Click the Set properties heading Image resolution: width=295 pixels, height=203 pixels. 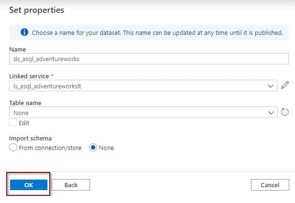(37, 10)
